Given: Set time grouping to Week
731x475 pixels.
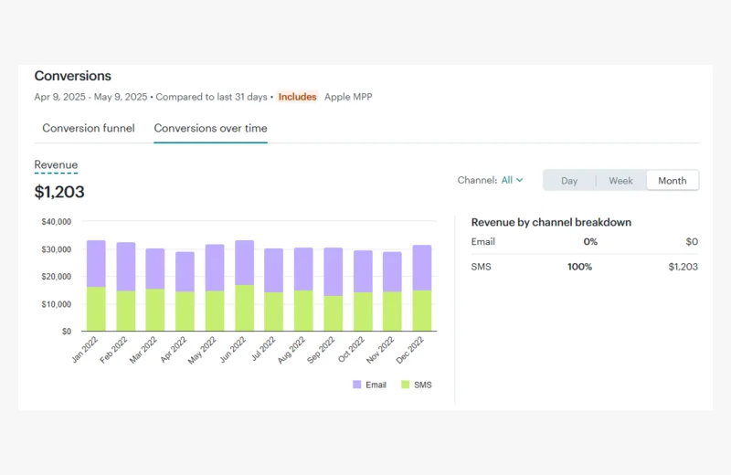Looking at the screenshot, I should click(620, 180).
